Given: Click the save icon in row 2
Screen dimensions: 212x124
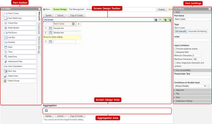Looking at the screenshot, I should click(51, 33).
